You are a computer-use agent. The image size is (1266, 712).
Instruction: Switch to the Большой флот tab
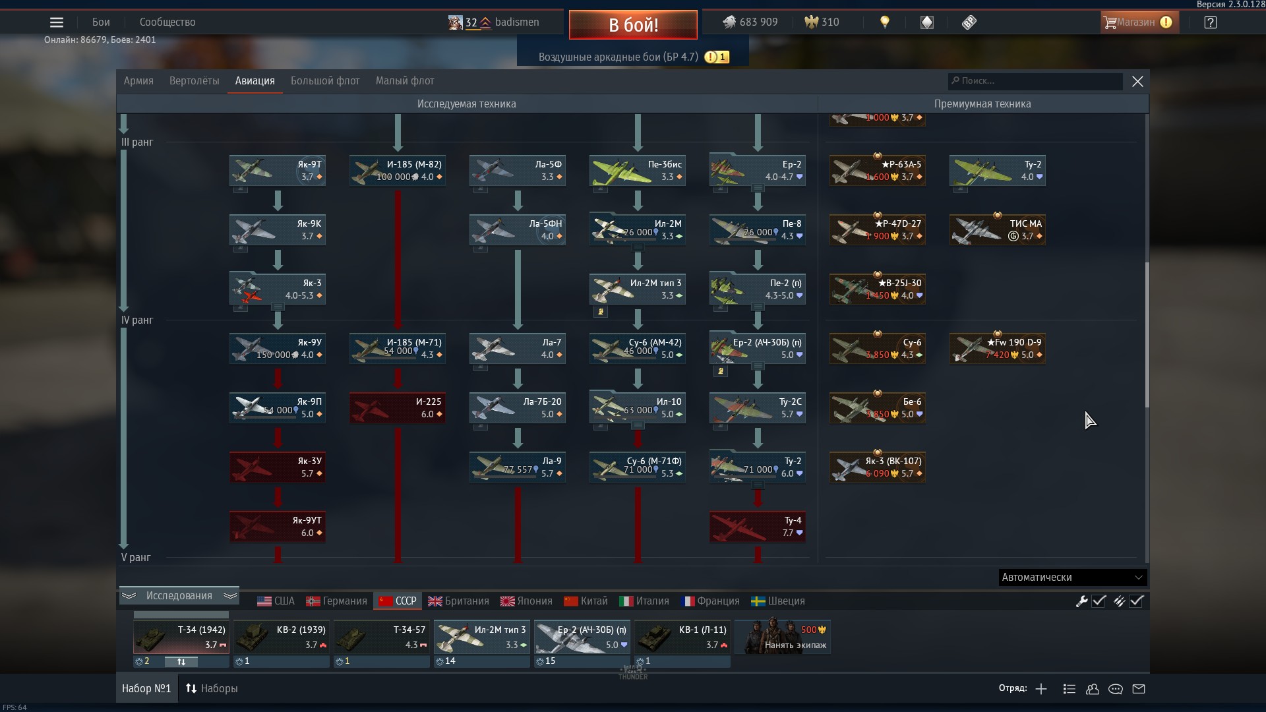(x=325, y=81)
